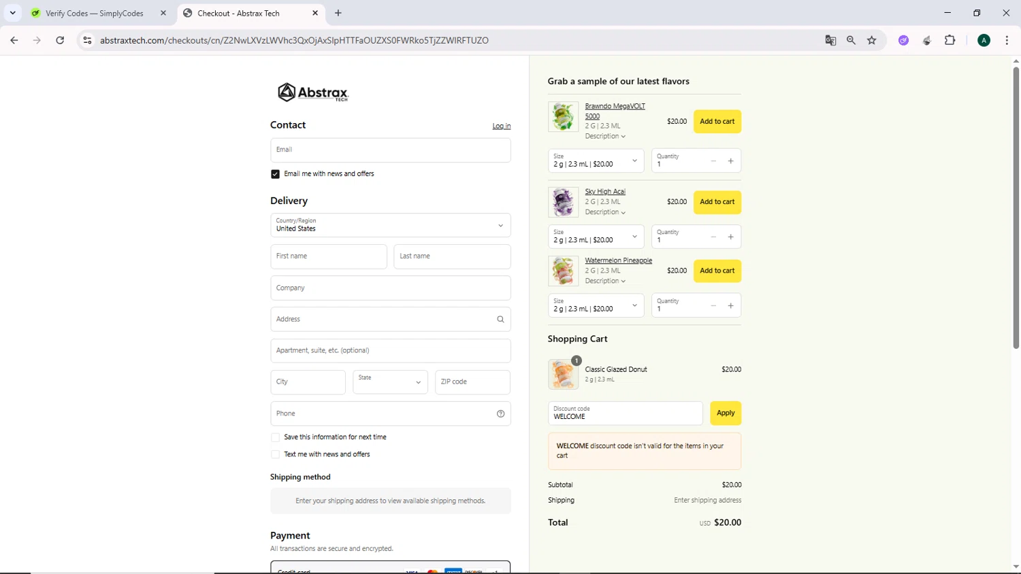This screenshot has height=574, width=1021.
Task: Decrease Sky High Acai quantity with minus
Action: click(713, 237)
